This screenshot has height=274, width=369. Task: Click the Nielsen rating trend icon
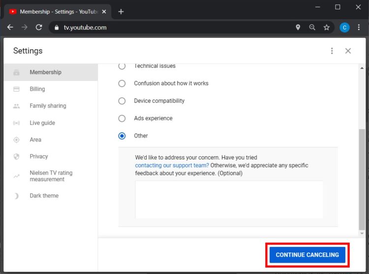tap(16, 176)
